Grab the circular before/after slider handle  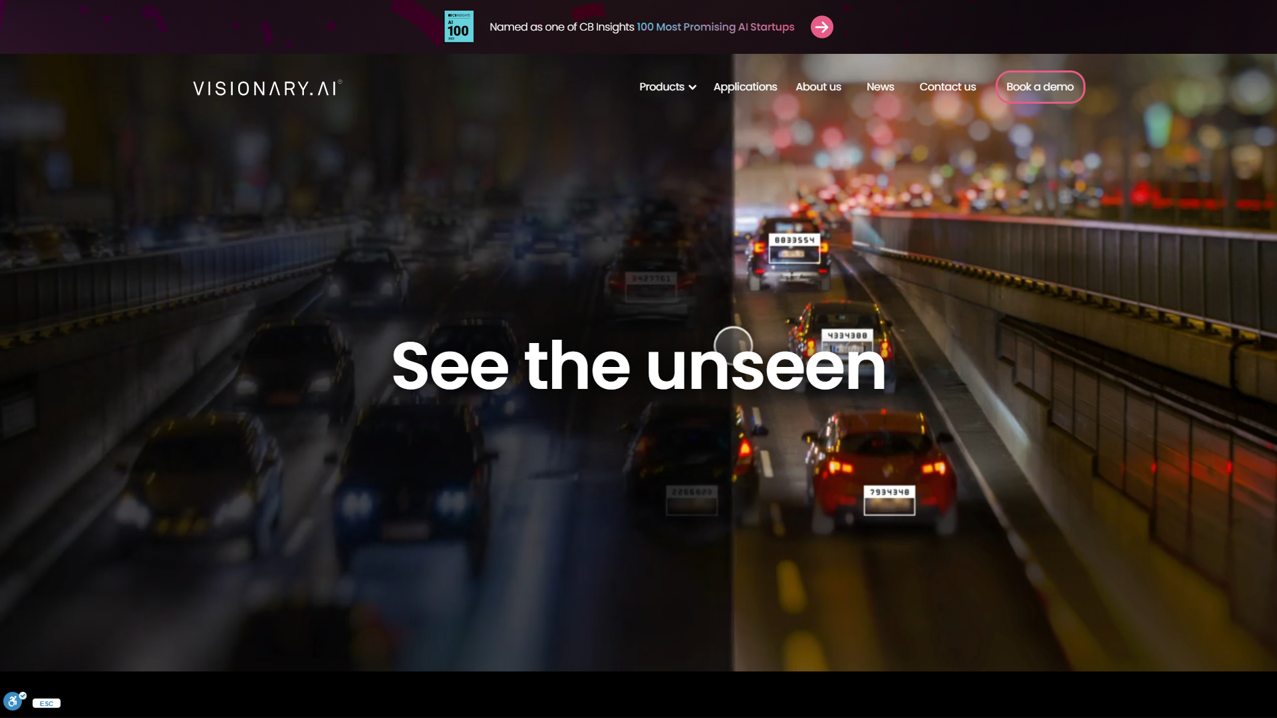point(733,344)
